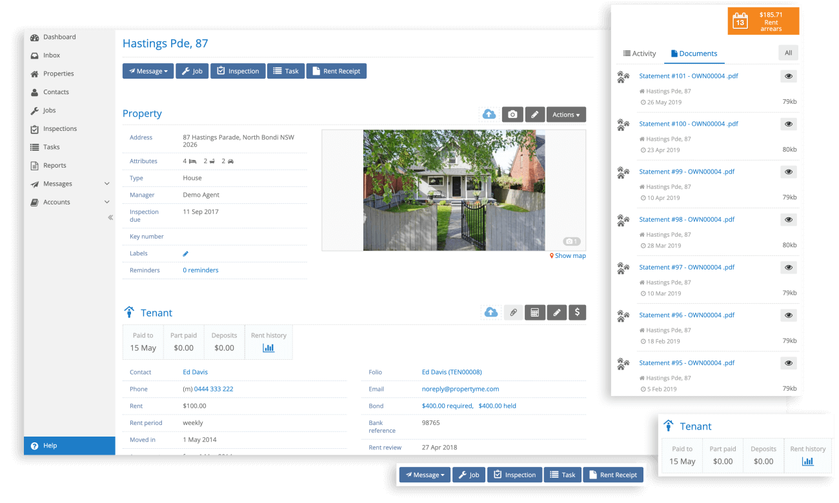Open the Tenant calculator icon
The height and width of the screenshot is (503, 839).
coord(535,313)
